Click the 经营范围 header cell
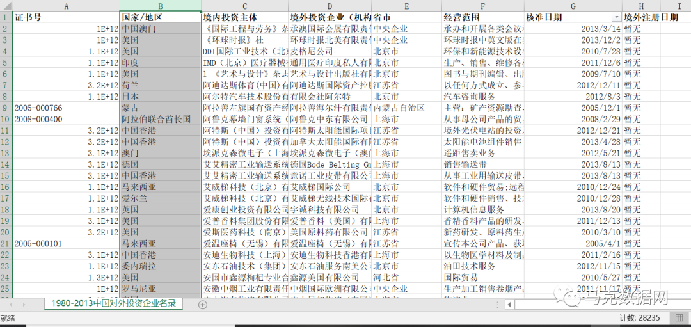The height and width of the screenshot is (327, 691). pos(483,17)
